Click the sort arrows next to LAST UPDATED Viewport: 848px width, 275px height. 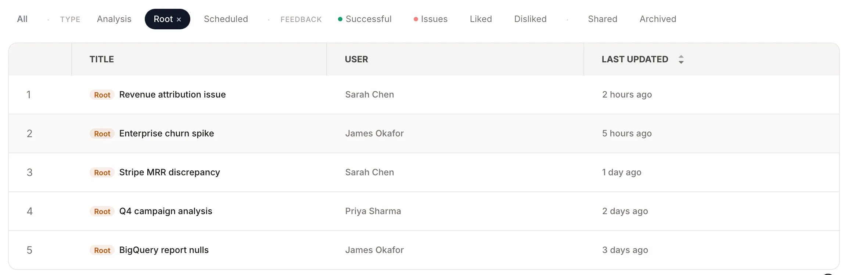[x=682, y=59]
